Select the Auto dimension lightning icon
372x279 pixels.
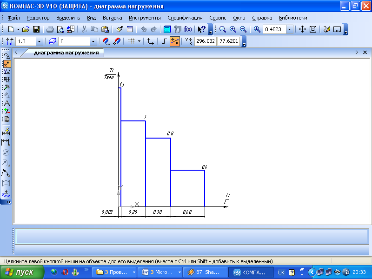click(x=6, y=132)
